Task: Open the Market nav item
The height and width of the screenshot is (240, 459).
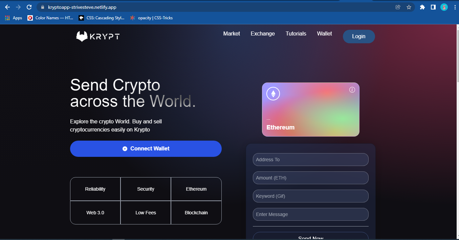Action: click(232, 33)
